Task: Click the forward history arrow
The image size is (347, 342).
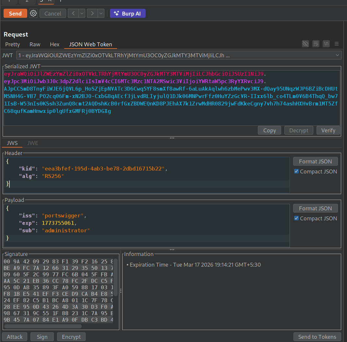Action: 92,13
